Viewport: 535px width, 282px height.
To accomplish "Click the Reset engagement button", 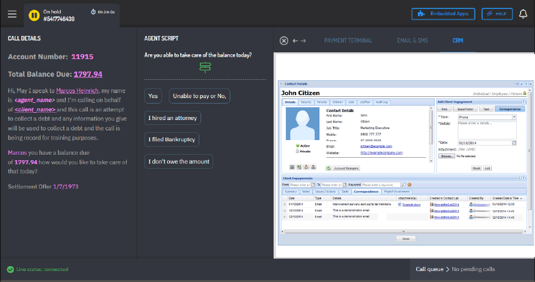I will tap(477, 168).
